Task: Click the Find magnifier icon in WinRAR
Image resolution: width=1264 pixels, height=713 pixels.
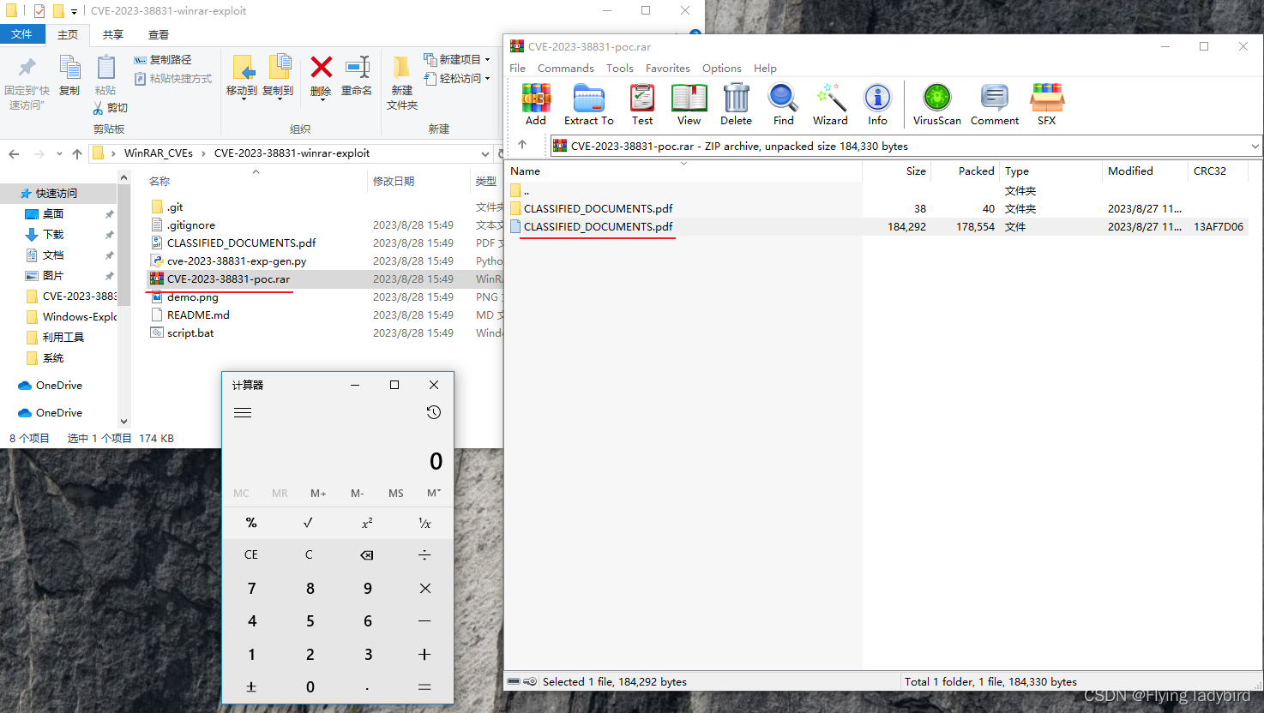Action: point(783,105)
